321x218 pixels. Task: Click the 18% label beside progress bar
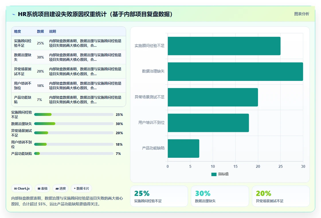[119, 145]
